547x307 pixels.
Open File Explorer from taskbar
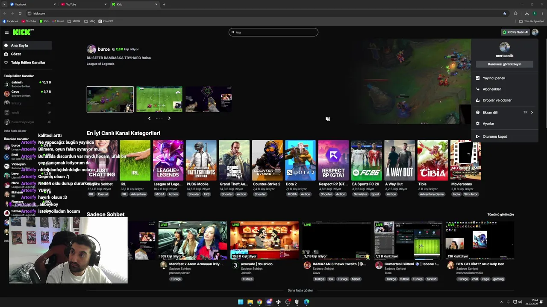[250, 302]
